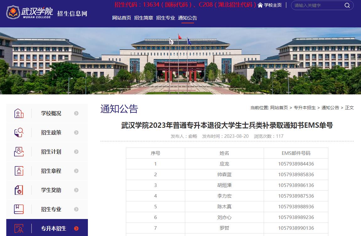Select EMS number 1057938985836

coord(296,174)
